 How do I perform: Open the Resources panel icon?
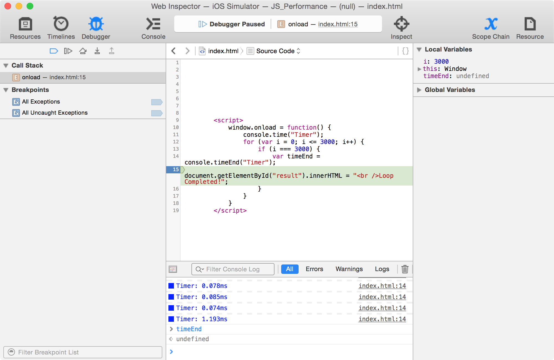(x=25, y=24)
